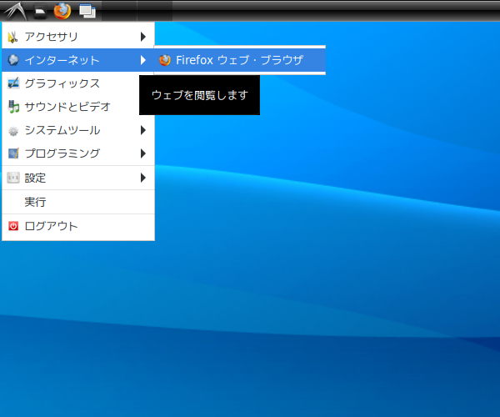Open the サウンドとビデオ menu entry
The width and height of the screenshot is (500, 417).
point(78,107)
